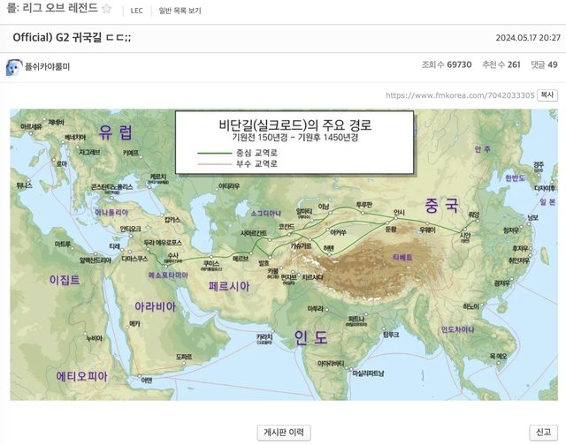Image resolution: width=566 pixels, height=445 pixels.
Task: Select the 일반 목록 보기 view option
Action: pos(180,11)
